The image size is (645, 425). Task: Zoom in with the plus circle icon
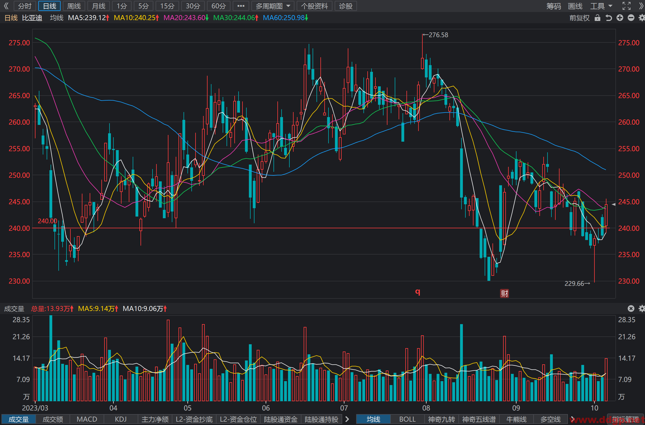point(620,18)
